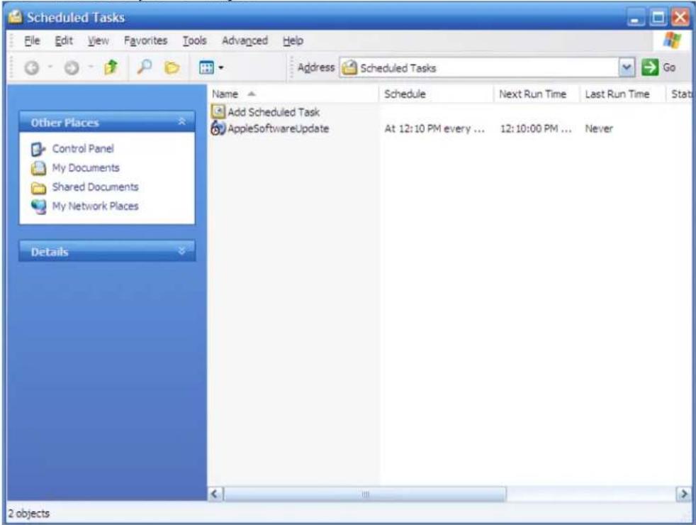The image size is (696, 525).
Task: Open the Tools menu
Action: (x=194, y=41)
